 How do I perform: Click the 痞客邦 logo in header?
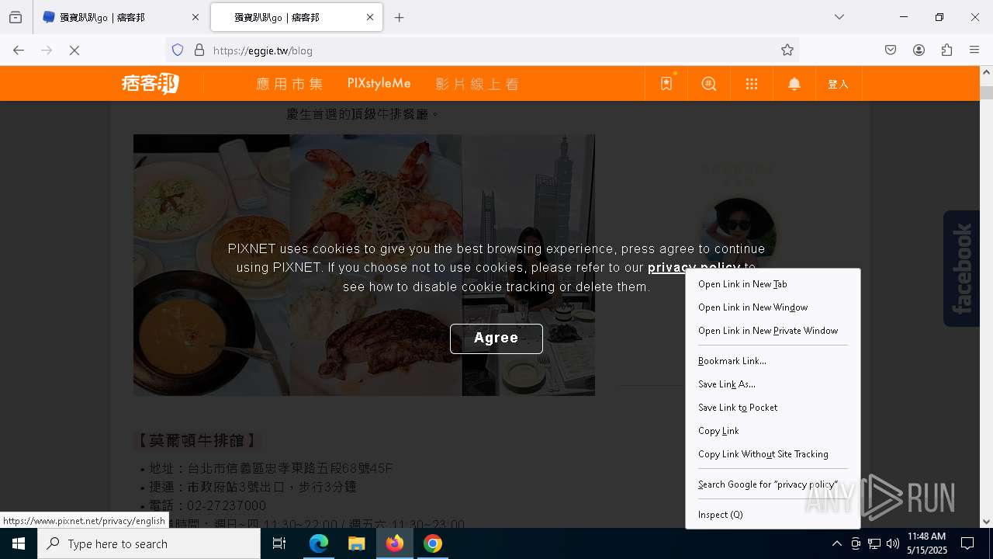click(x=150, y=83)
